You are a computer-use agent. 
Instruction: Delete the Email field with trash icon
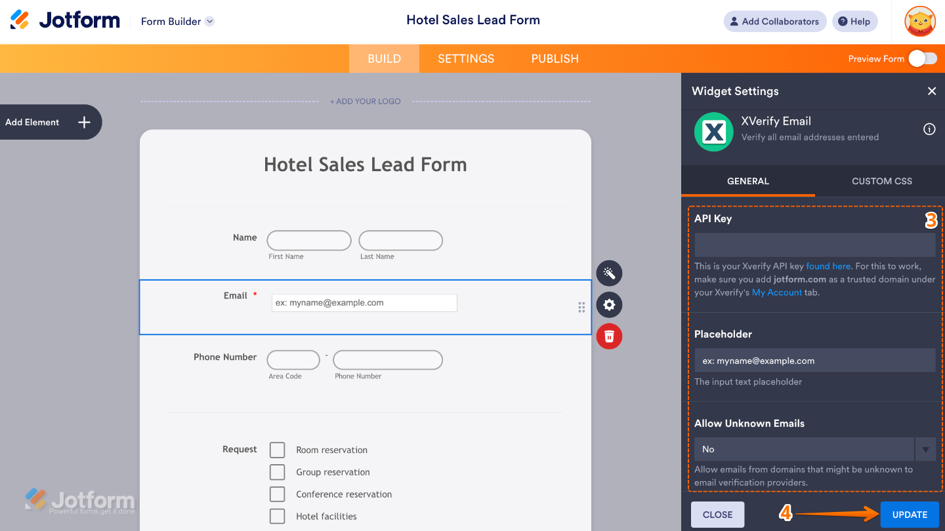(x=609, y=336)
